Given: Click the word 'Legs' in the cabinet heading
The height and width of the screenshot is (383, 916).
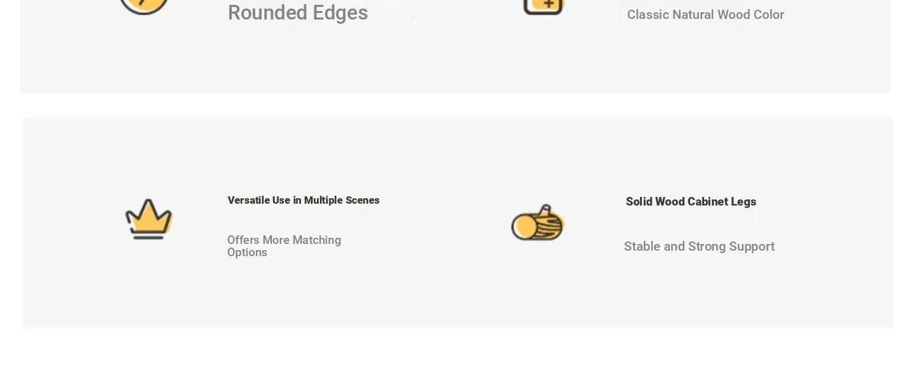Looking at the screenshot, I should (743, 202).
